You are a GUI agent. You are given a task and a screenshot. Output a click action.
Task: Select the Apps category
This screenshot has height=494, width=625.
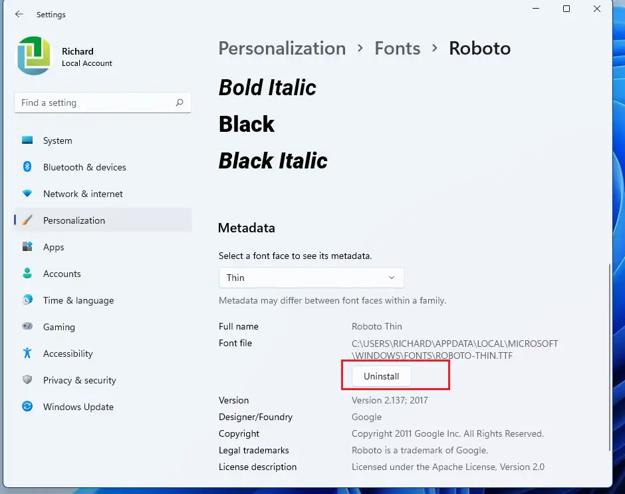tap(103, 247)
